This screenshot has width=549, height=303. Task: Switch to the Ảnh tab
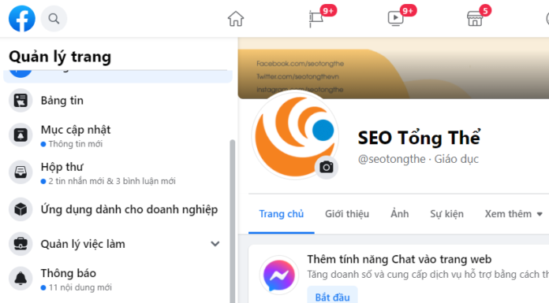point(399,214)
